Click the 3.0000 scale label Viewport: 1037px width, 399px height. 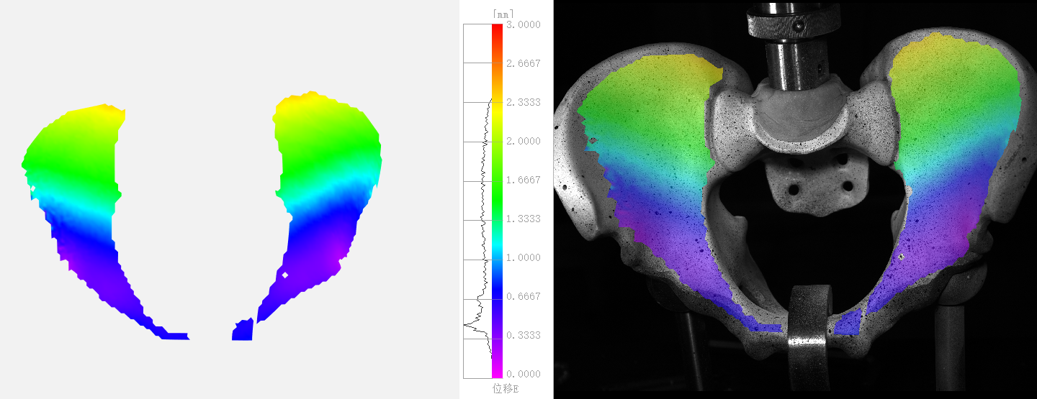tap(524, 24)
